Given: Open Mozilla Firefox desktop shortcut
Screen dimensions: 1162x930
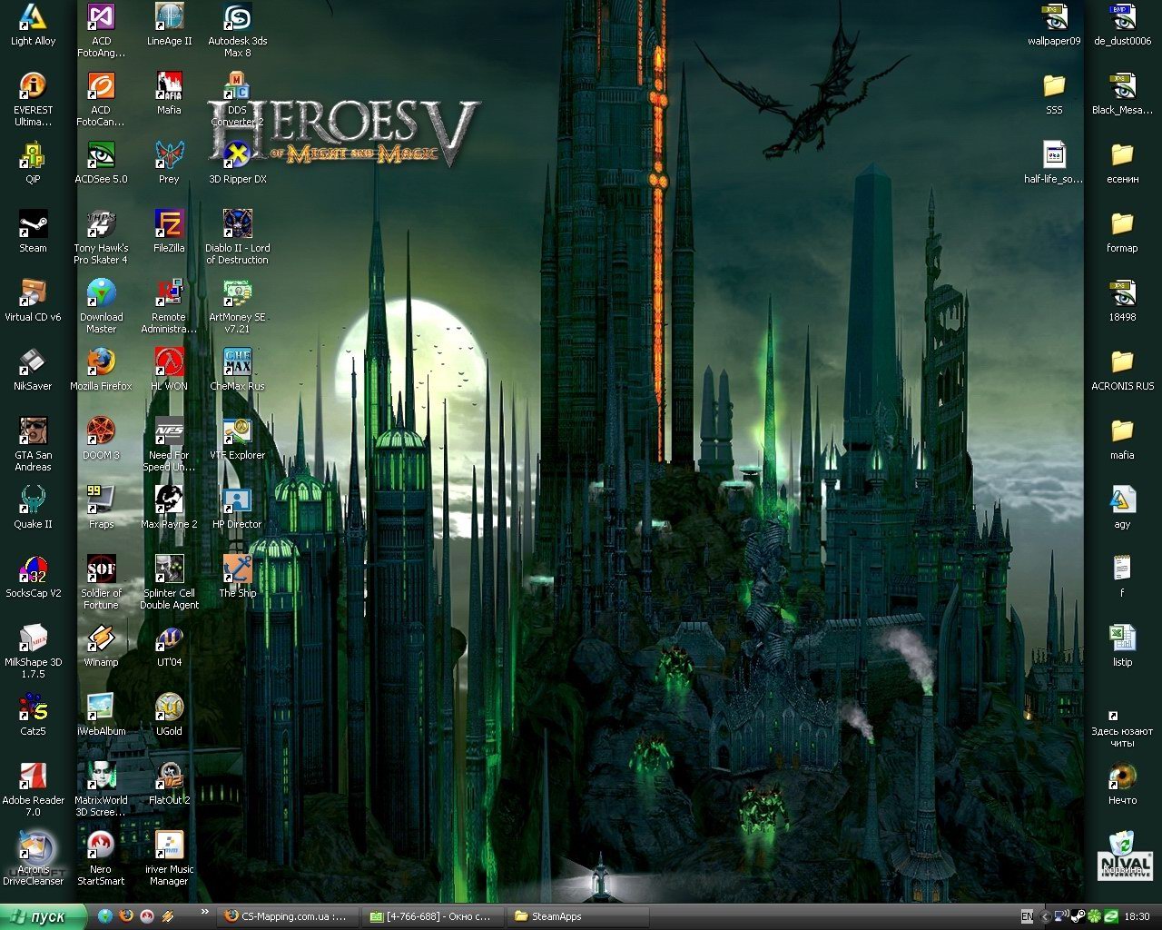Looking at the screenshot, I should pos(101,363).
